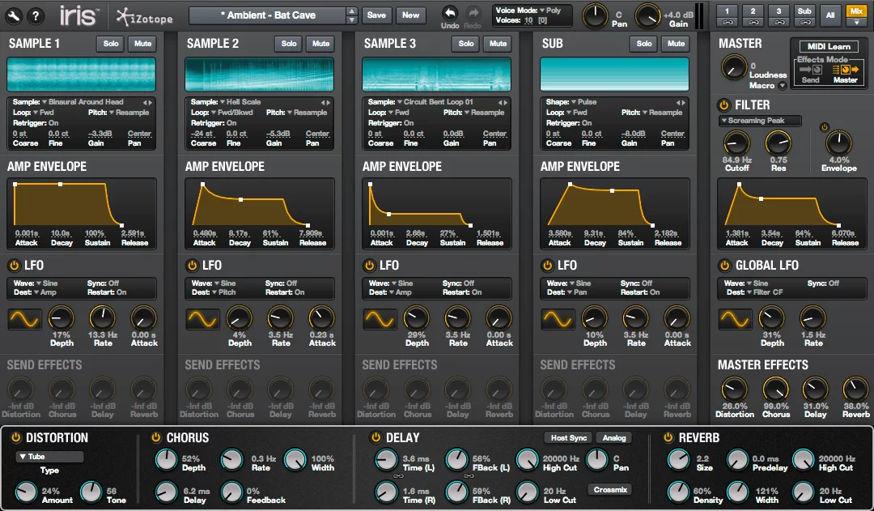Click the sine wave icon in the Sub LFO
This screenshot has width=874, height=511.
557,319
